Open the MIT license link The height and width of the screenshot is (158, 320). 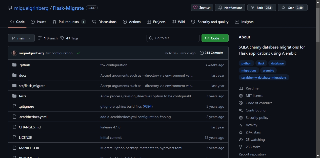pyautogui.click(x=251, y=96)
